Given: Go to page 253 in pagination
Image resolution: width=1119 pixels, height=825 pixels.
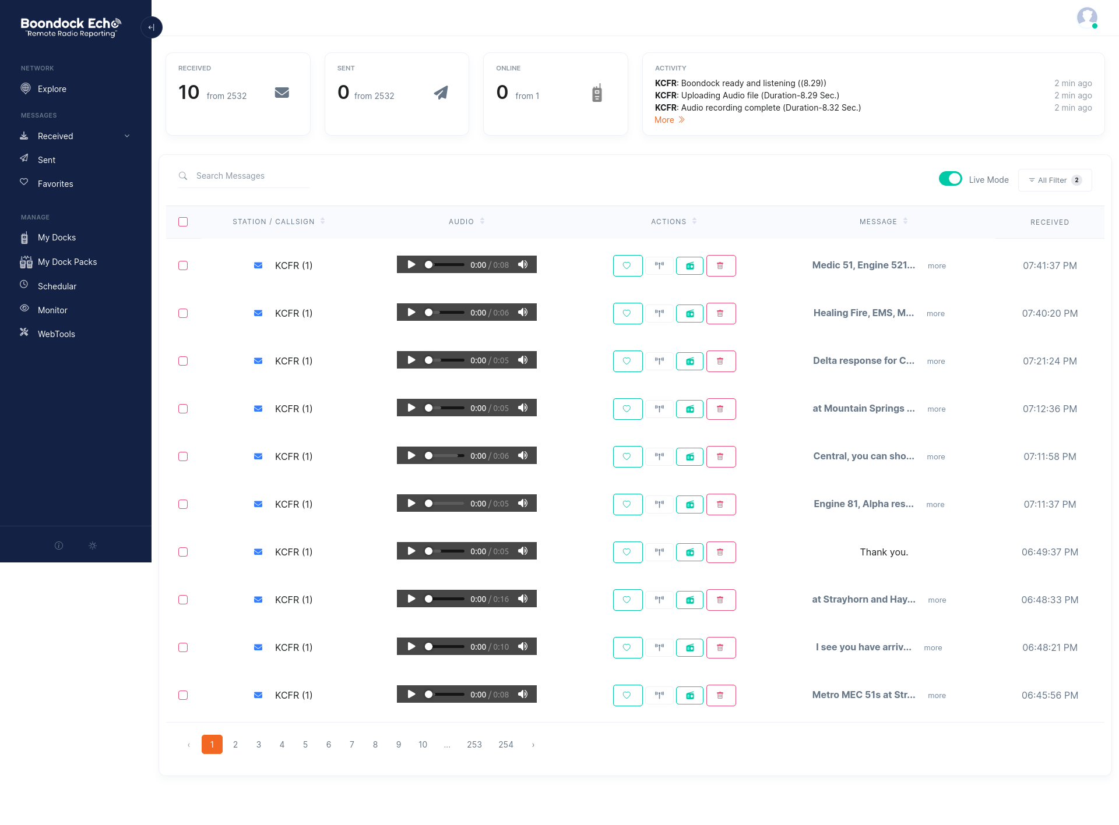Looking at the screenshot, I should coord(474,744).
